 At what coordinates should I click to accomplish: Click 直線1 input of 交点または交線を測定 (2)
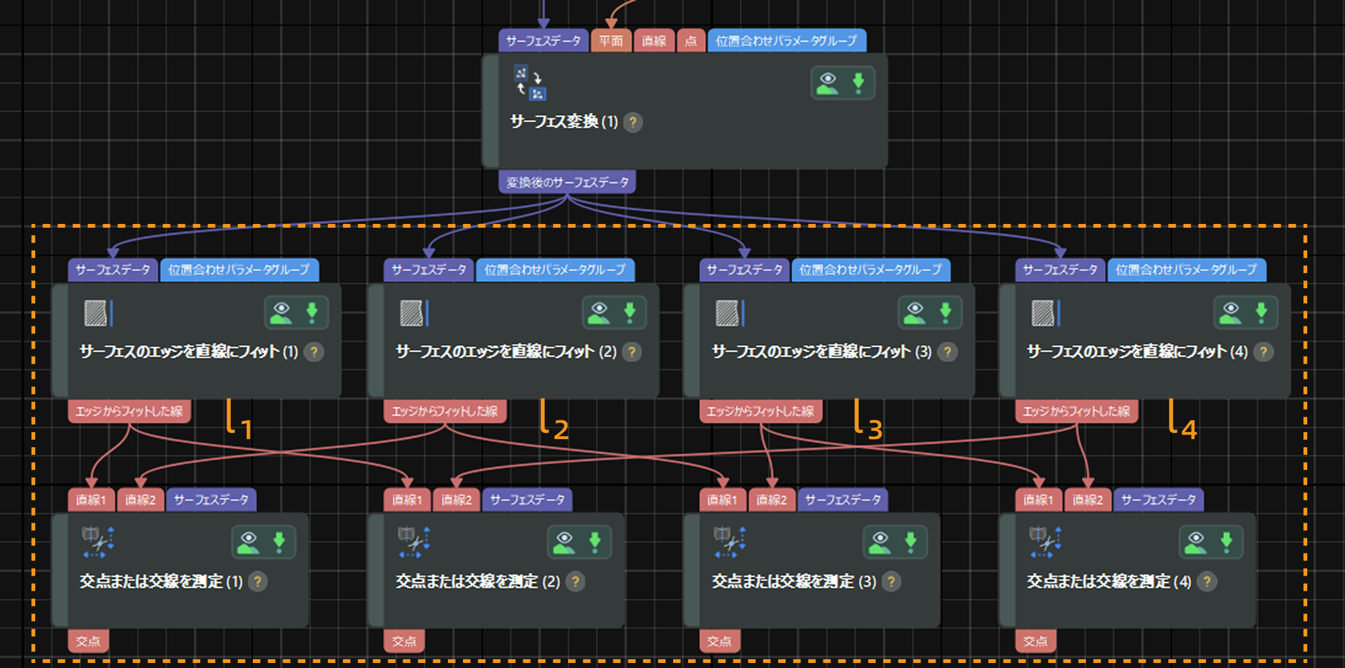407,500
